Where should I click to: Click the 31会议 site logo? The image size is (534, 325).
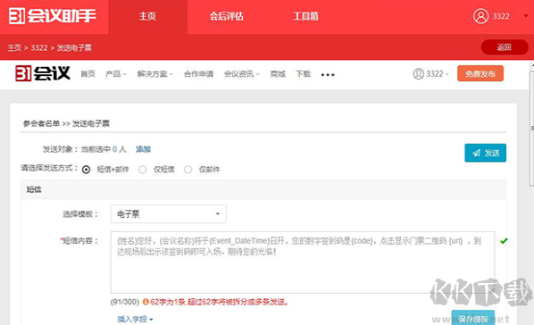pyautogui.click(x=43, y=73)
